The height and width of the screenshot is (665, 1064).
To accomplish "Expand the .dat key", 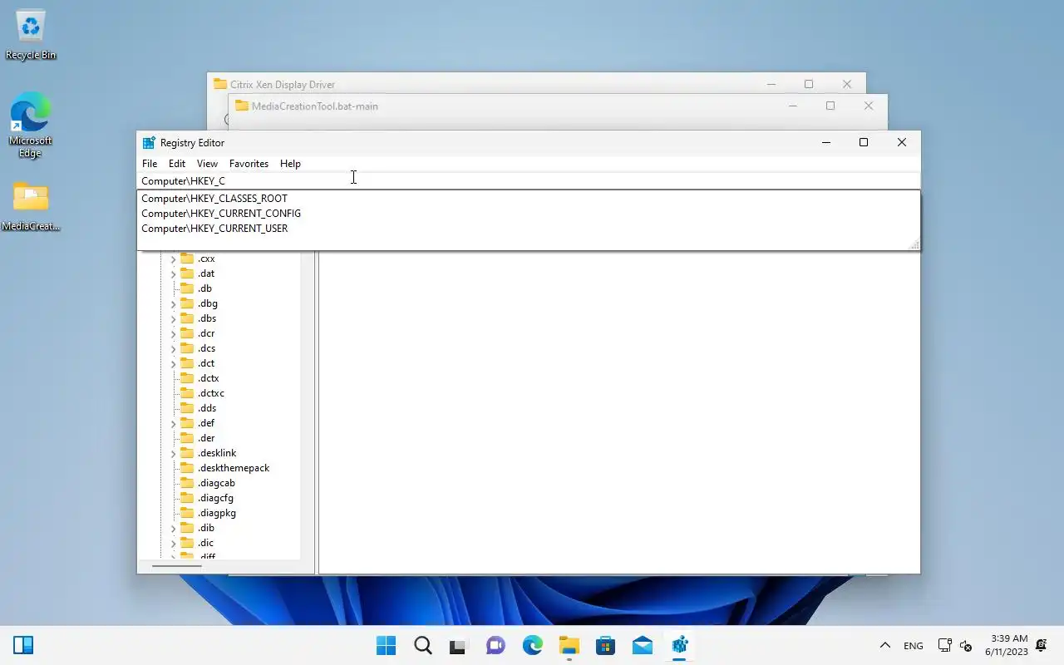I will point(174,274).
